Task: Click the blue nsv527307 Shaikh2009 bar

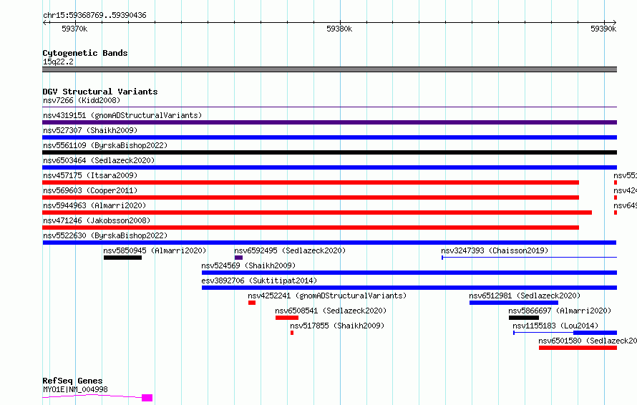Action: tap(329, 137)
